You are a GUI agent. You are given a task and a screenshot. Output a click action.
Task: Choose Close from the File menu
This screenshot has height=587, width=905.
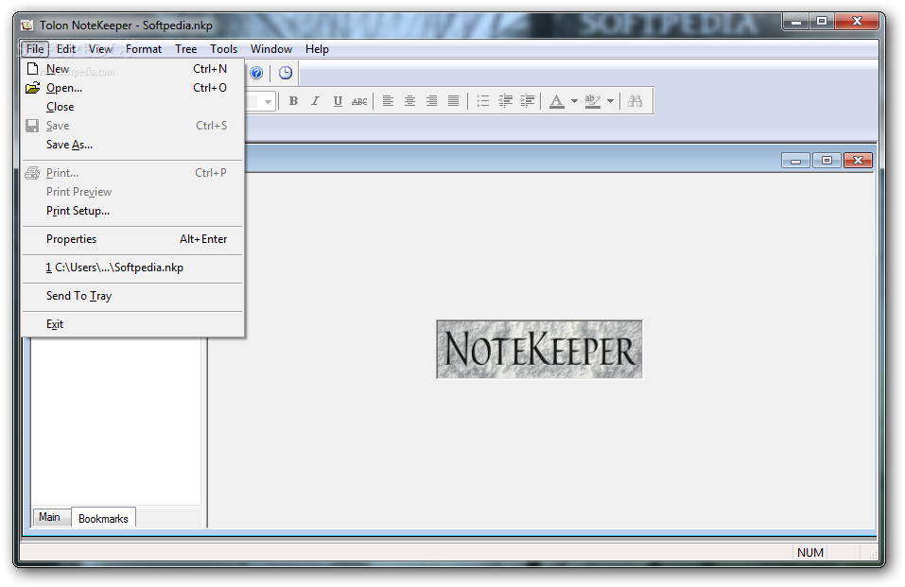coord(132,107)
